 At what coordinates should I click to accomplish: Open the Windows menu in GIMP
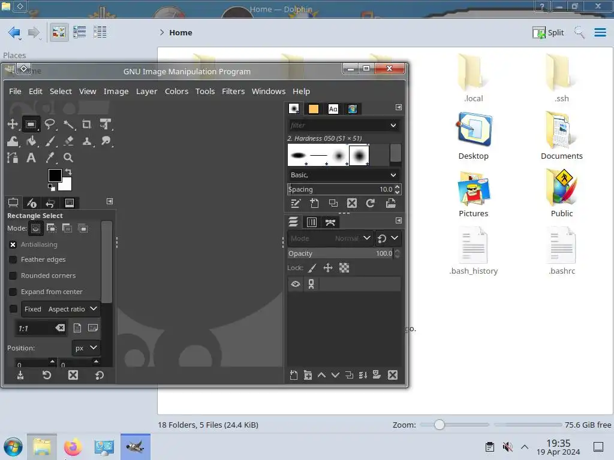tap(269, 91)
